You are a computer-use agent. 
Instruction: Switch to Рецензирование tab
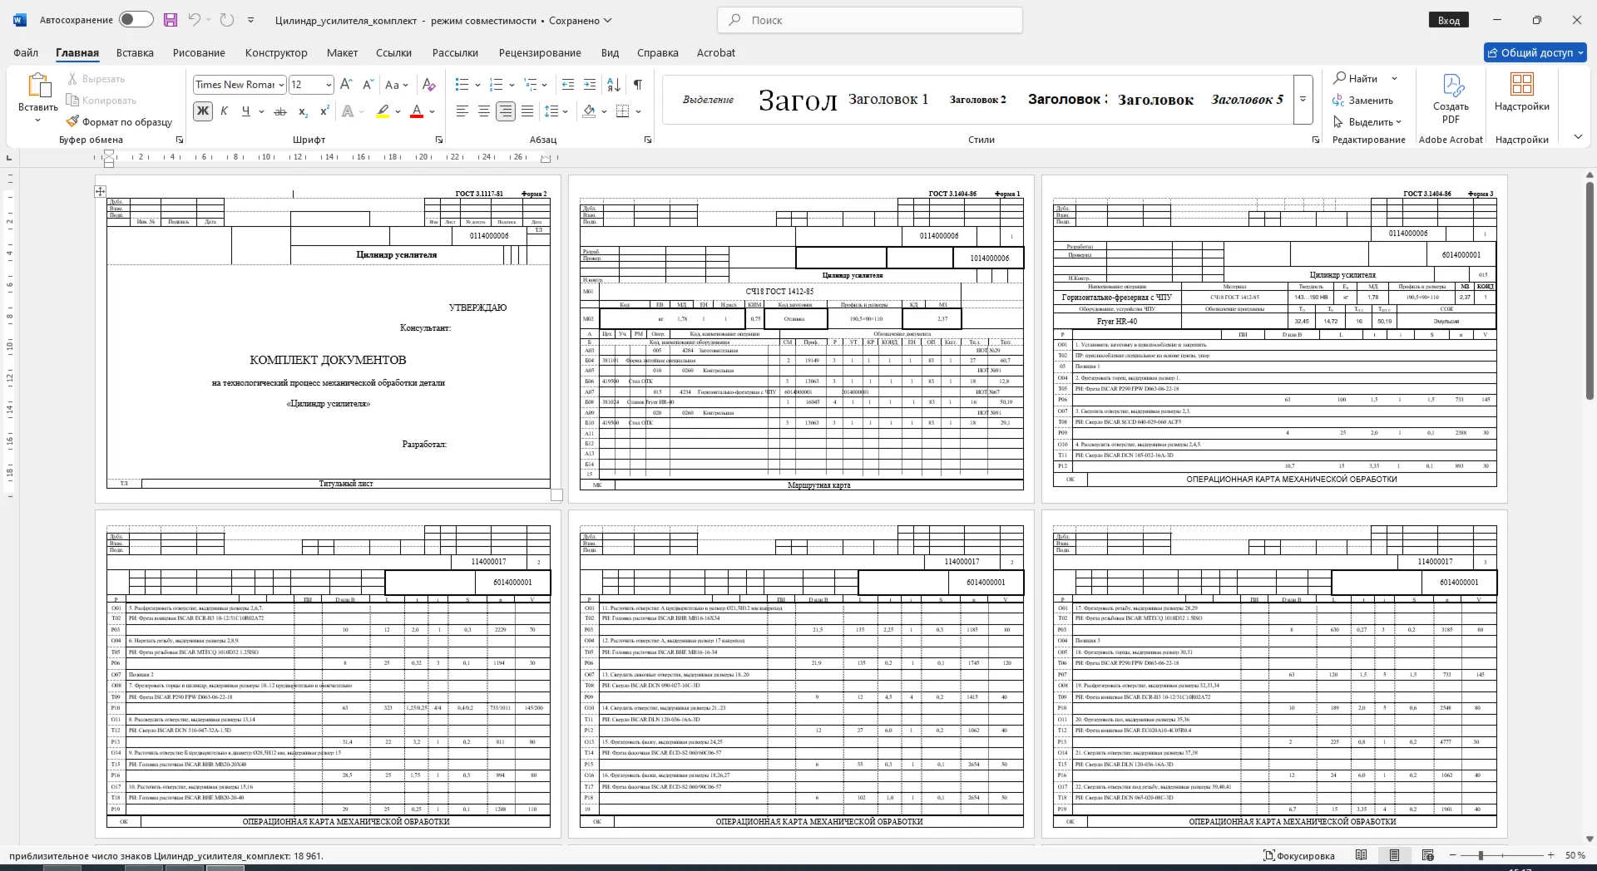[540, 52]
